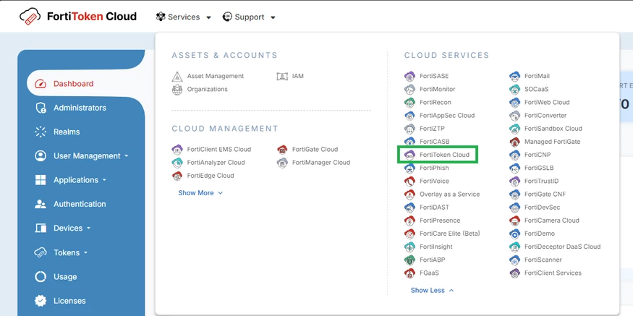The image size is (633, 316).
Task: Click the Usage circle icon
Action: click(41, 277)
